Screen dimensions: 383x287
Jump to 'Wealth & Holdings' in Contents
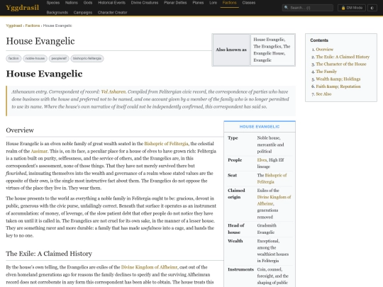pyautogui.click(x=338, y=79)
